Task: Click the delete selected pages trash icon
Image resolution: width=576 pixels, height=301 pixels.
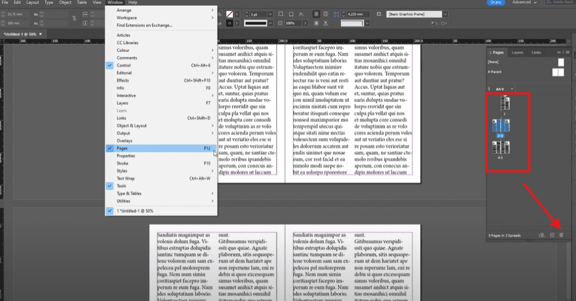Action: [561, 235]
